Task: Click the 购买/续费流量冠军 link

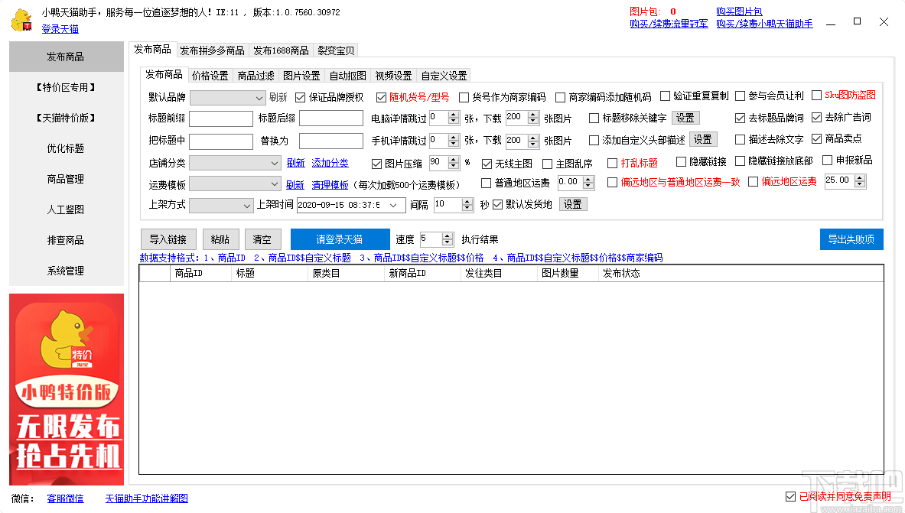Action: pos(669,24)
